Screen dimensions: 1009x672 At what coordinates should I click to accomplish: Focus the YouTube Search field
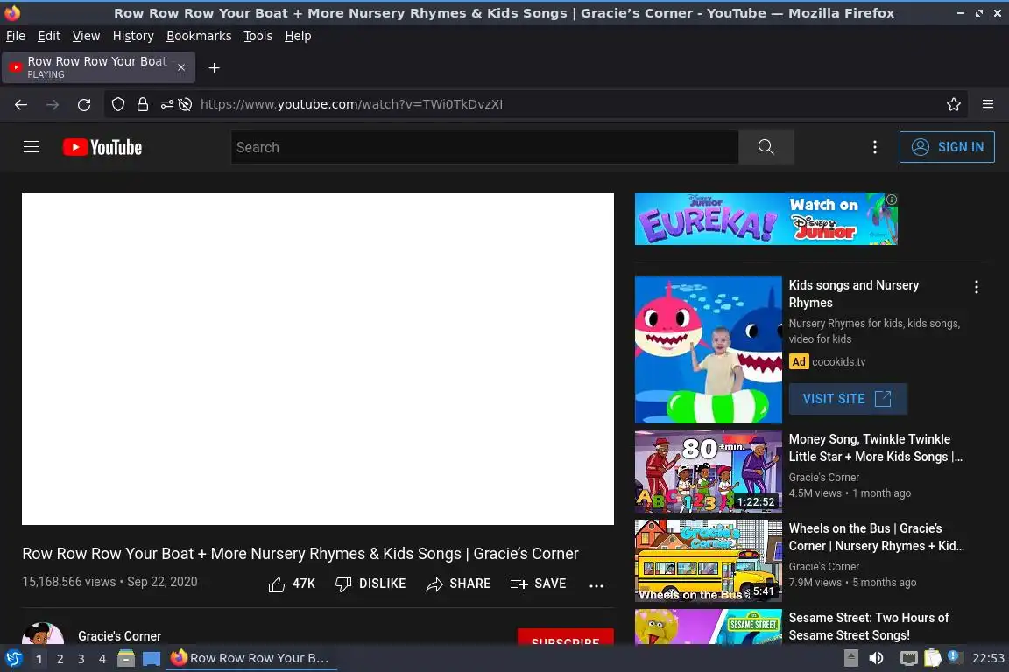[x=484, y=147]
